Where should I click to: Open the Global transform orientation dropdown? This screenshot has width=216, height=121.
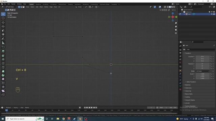(x=80, y=7)
